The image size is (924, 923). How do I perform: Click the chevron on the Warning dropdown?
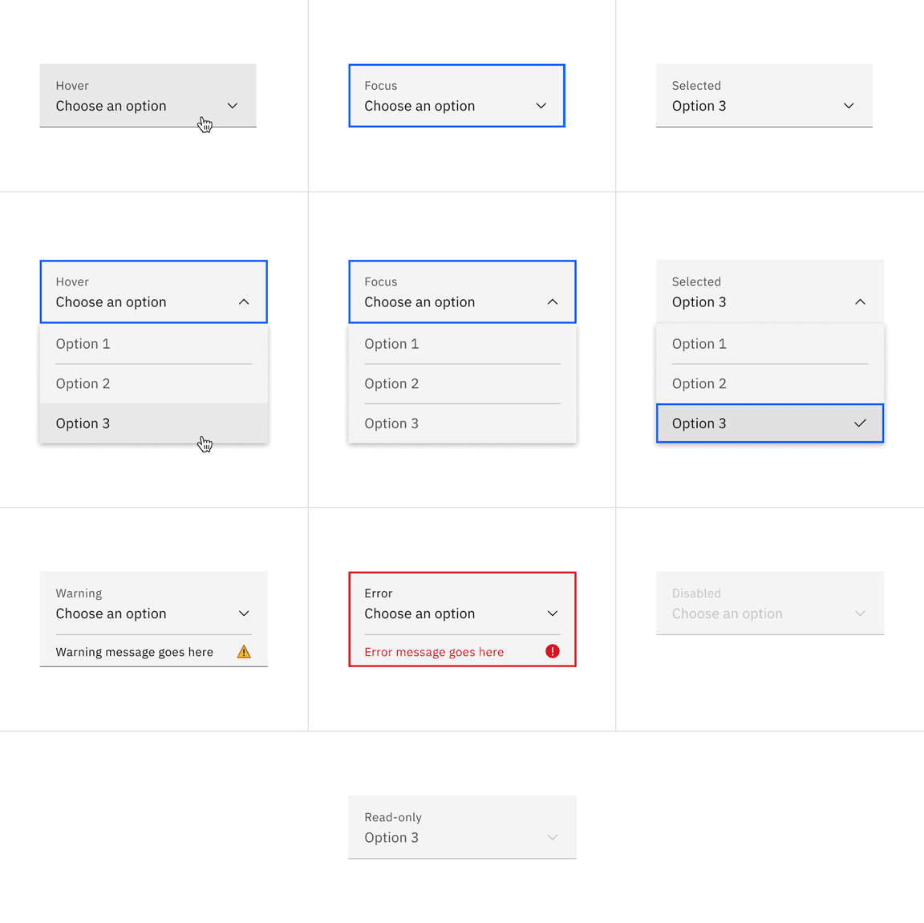(x=244, y=613)
